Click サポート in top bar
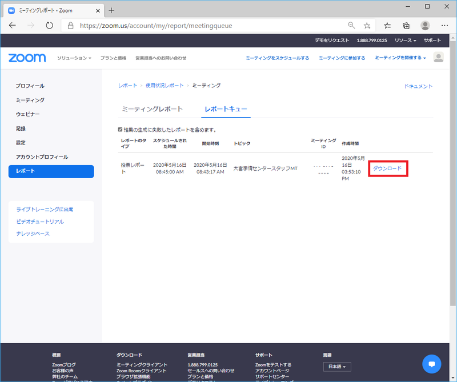 click(x=432, y=41)
